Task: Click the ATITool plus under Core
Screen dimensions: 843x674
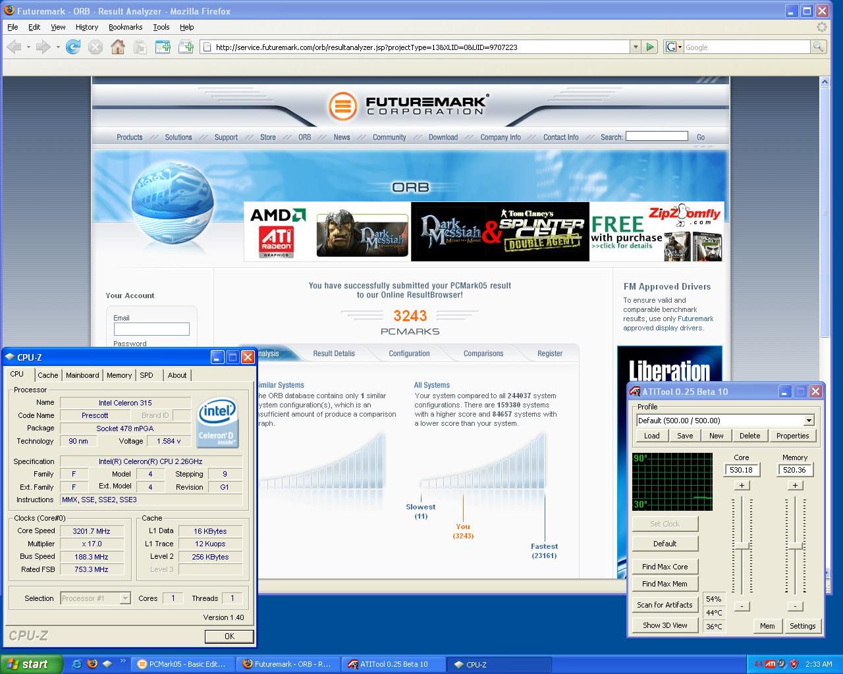Action: 742,485
